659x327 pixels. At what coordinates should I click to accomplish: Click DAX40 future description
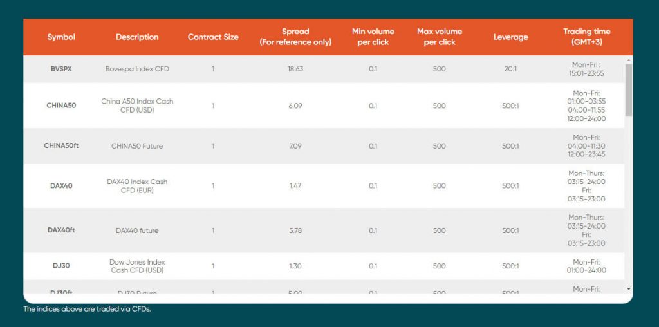click(x=137, y=230)
